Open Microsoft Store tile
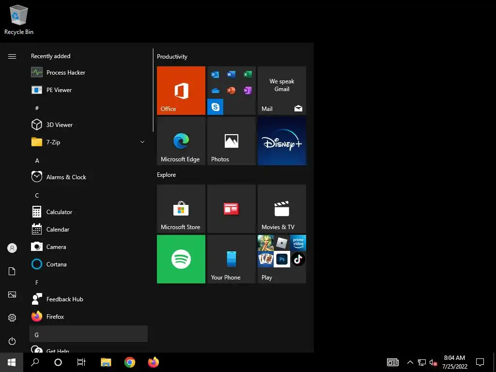This screenshot has height=372, width=496. tap(181, 209)
